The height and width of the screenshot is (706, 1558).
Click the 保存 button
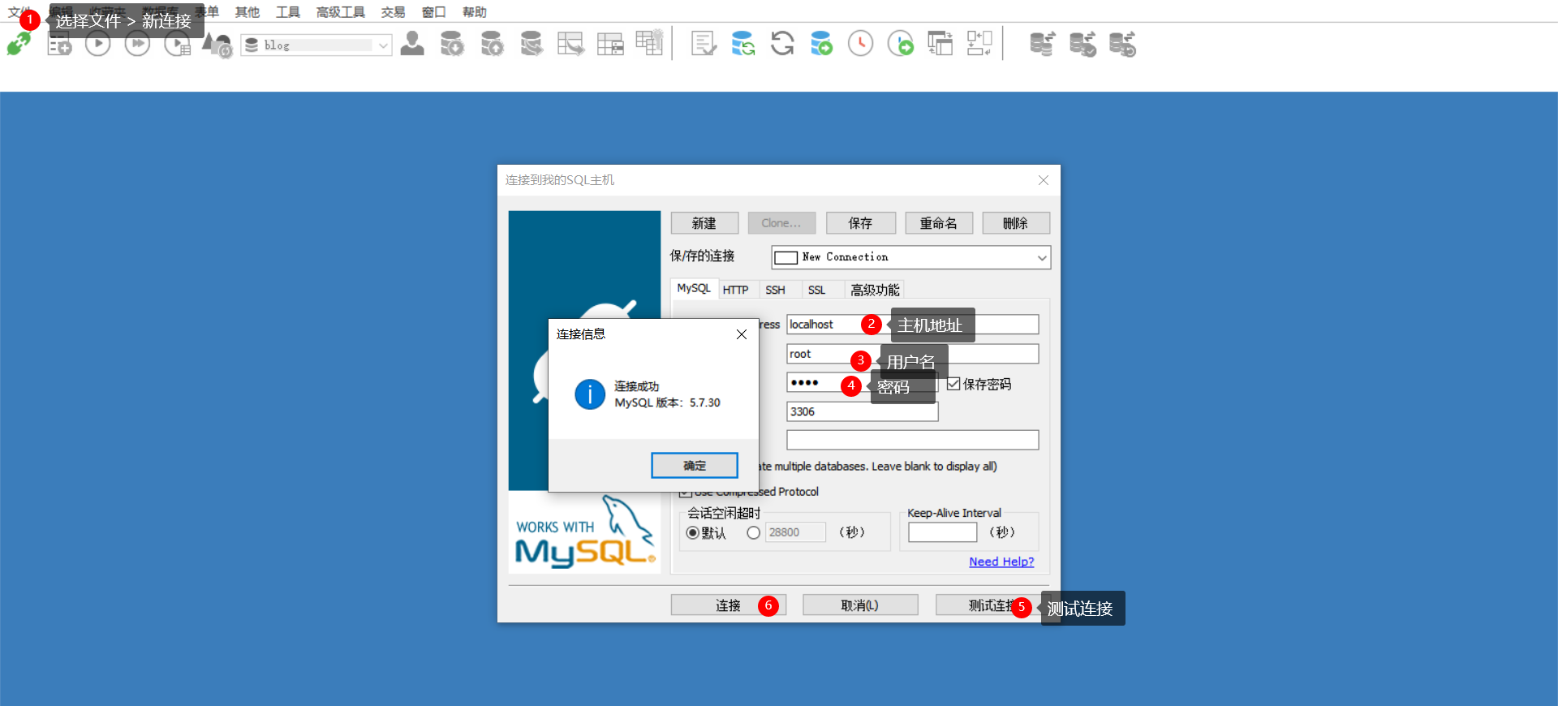coord(861,223)
